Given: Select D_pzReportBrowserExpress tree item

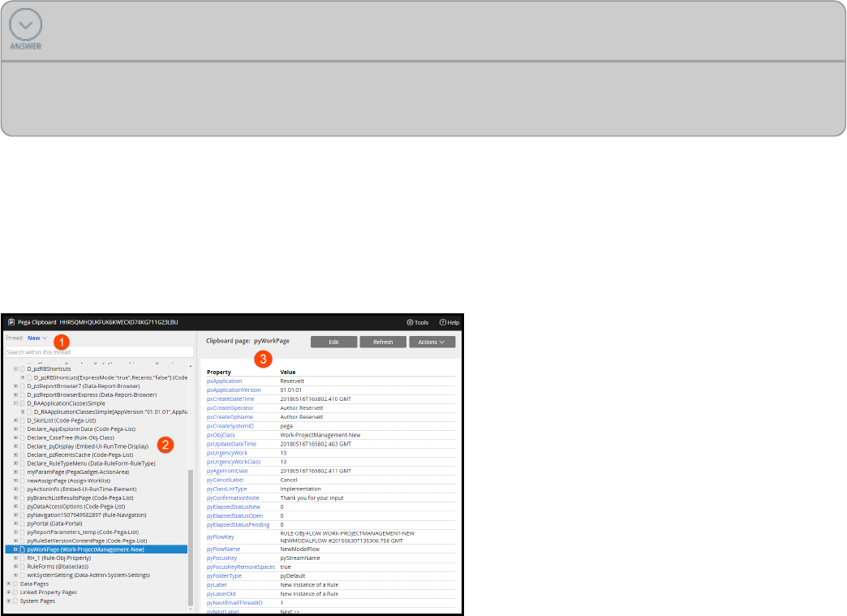Looking at the screenshot, I should point(92,394).
